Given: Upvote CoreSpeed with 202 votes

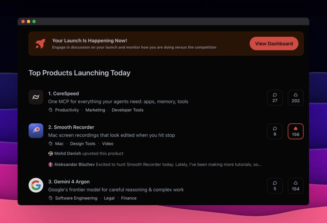Looking at the screenshot, I should (295, 97).
